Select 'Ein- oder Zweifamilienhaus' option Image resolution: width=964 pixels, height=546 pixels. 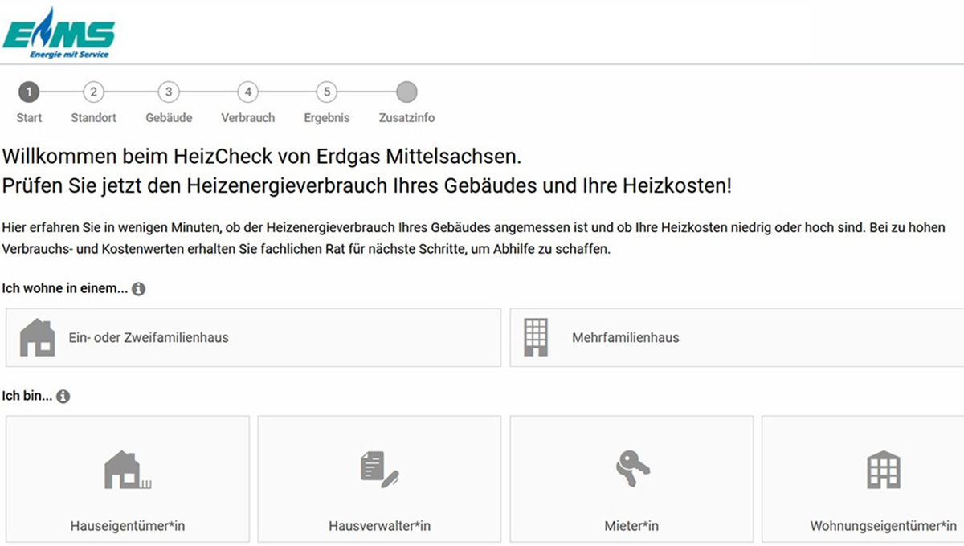253,337
